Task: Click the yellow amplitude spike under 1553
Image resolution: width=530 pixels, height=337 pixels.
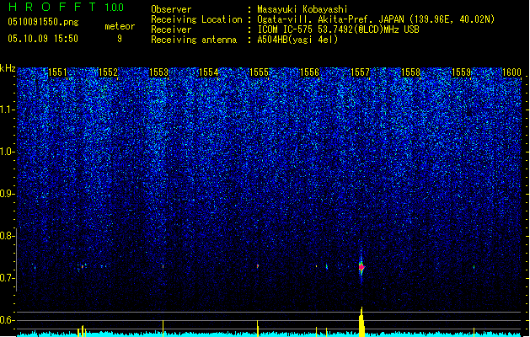Action: tap(163, 329)
